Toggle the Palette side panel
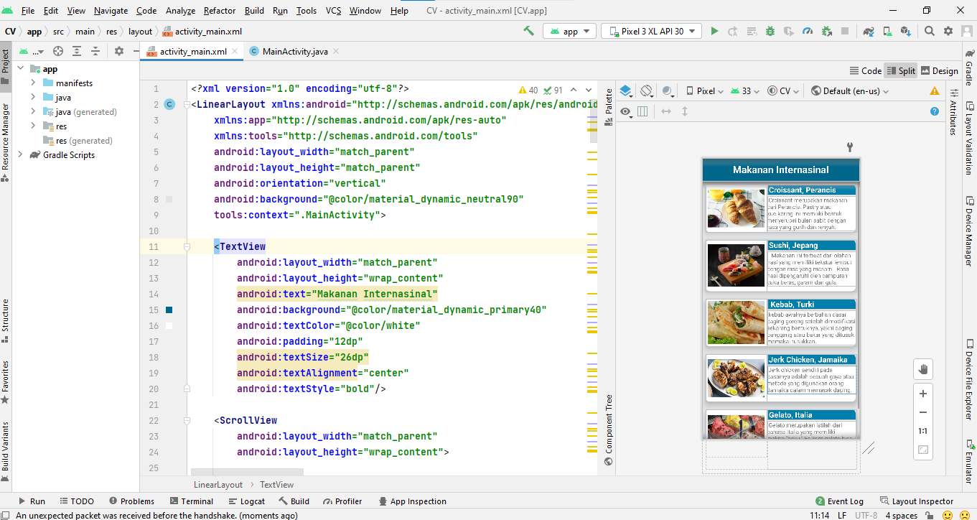The height and width of the screenshot is (520, 977). coord(609,108)
